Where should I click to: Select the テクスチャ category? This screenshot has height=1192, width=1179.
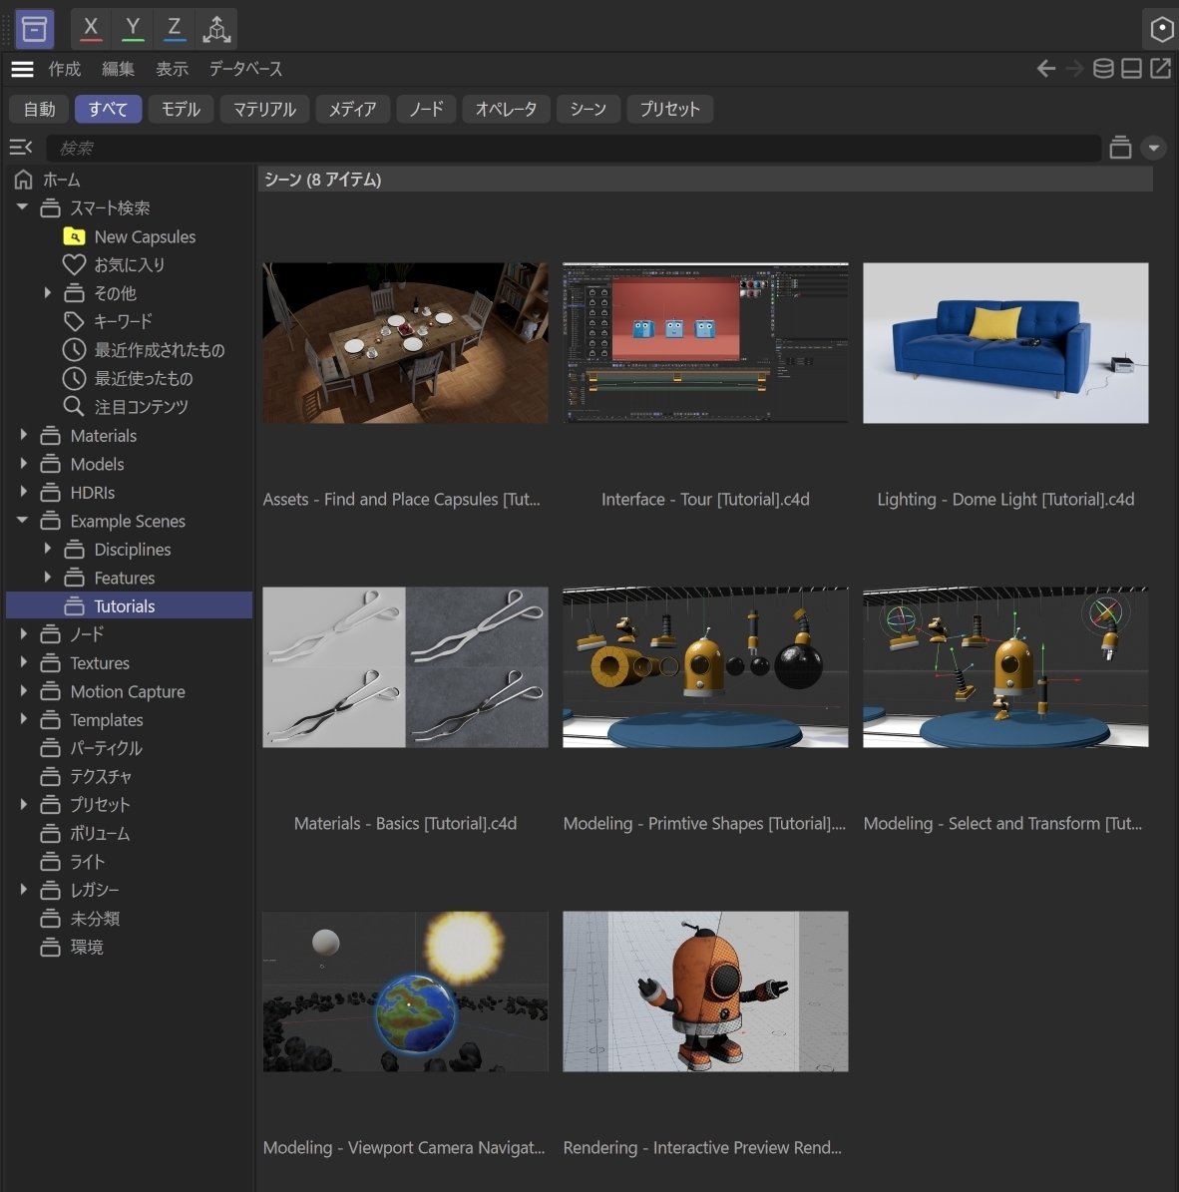(x=101, y=777)
